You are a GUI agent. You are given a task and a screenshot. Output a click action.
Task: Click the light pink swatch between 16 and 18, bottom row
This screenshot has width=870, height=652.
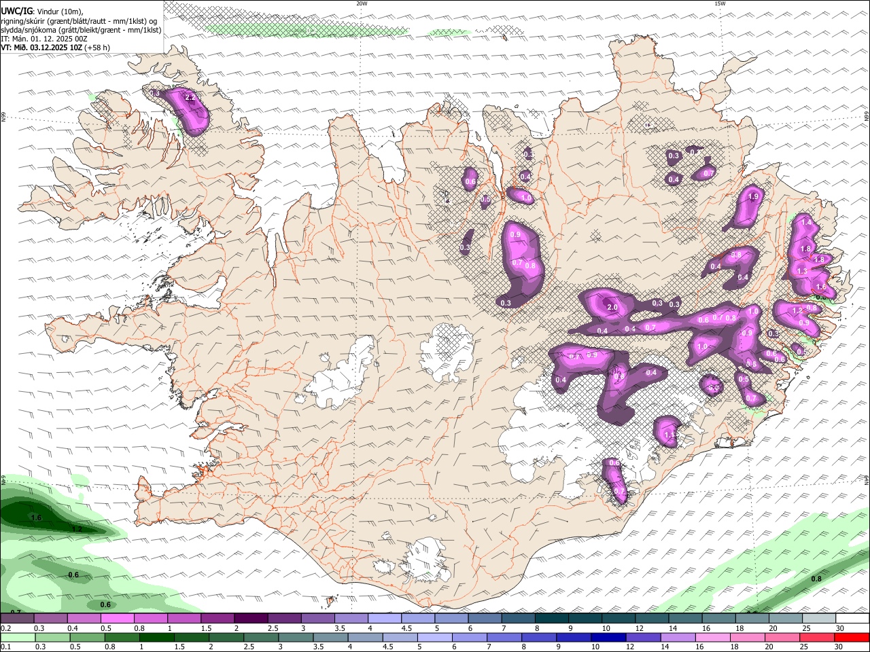(714, 637)
